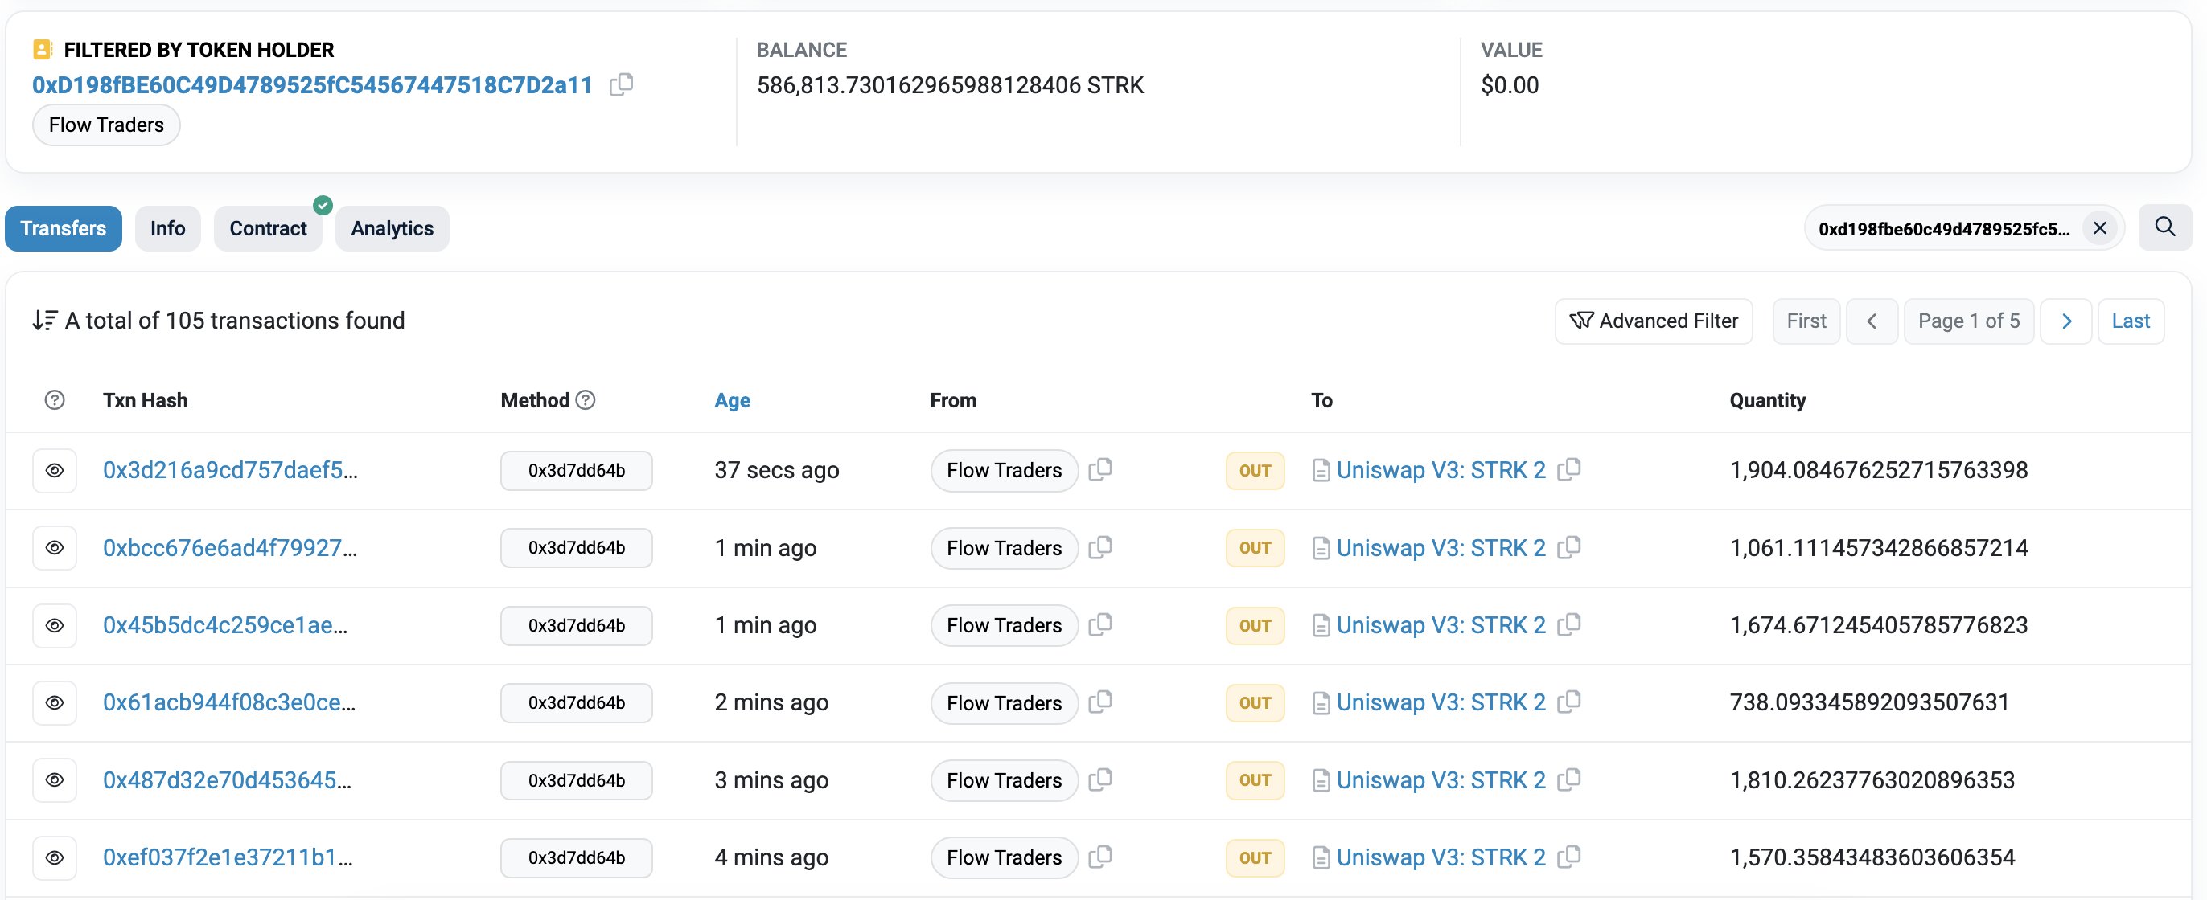The width and height of the screenshot is (2207, 900).
Task: Jump to the Last page
Action: pos(2130,321)
